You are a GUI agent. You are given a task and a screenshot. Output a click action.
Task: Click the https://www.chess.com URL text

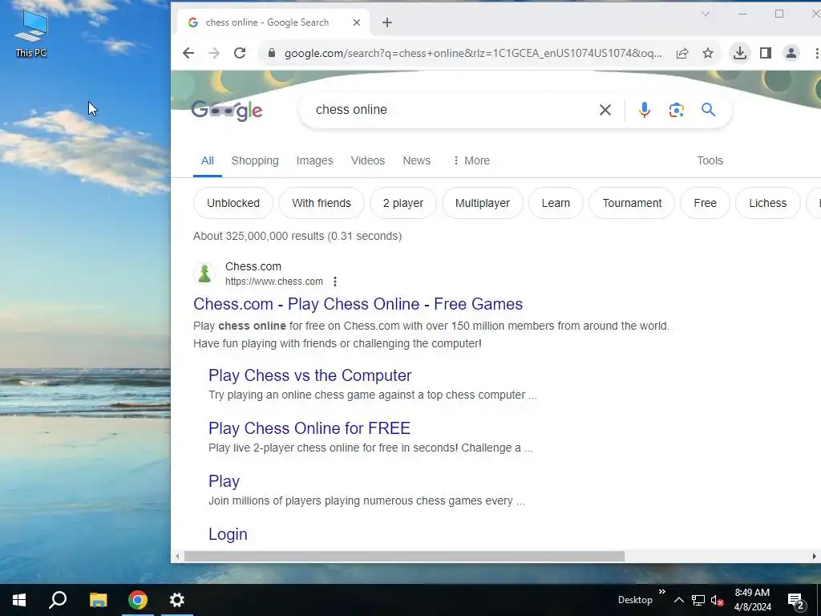tap(274, 282)
